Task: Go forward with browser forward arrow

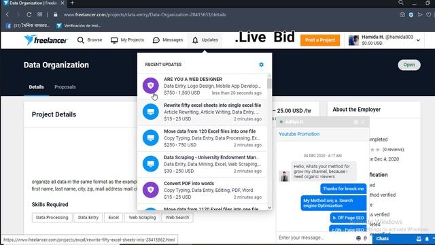Action: pos(18,14)
